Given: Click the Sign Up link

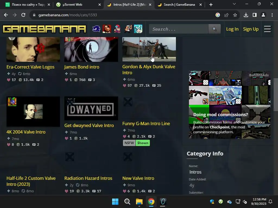Looking at the screenshot, I should click(251, 29).
